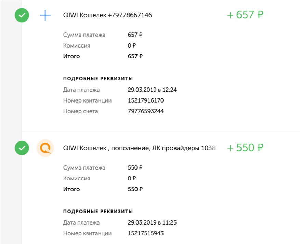The height and width of the screenshot is (244, 300).
Task: Click the payment date 29.03.2019 в 11:25
Action: click(152, 222)
